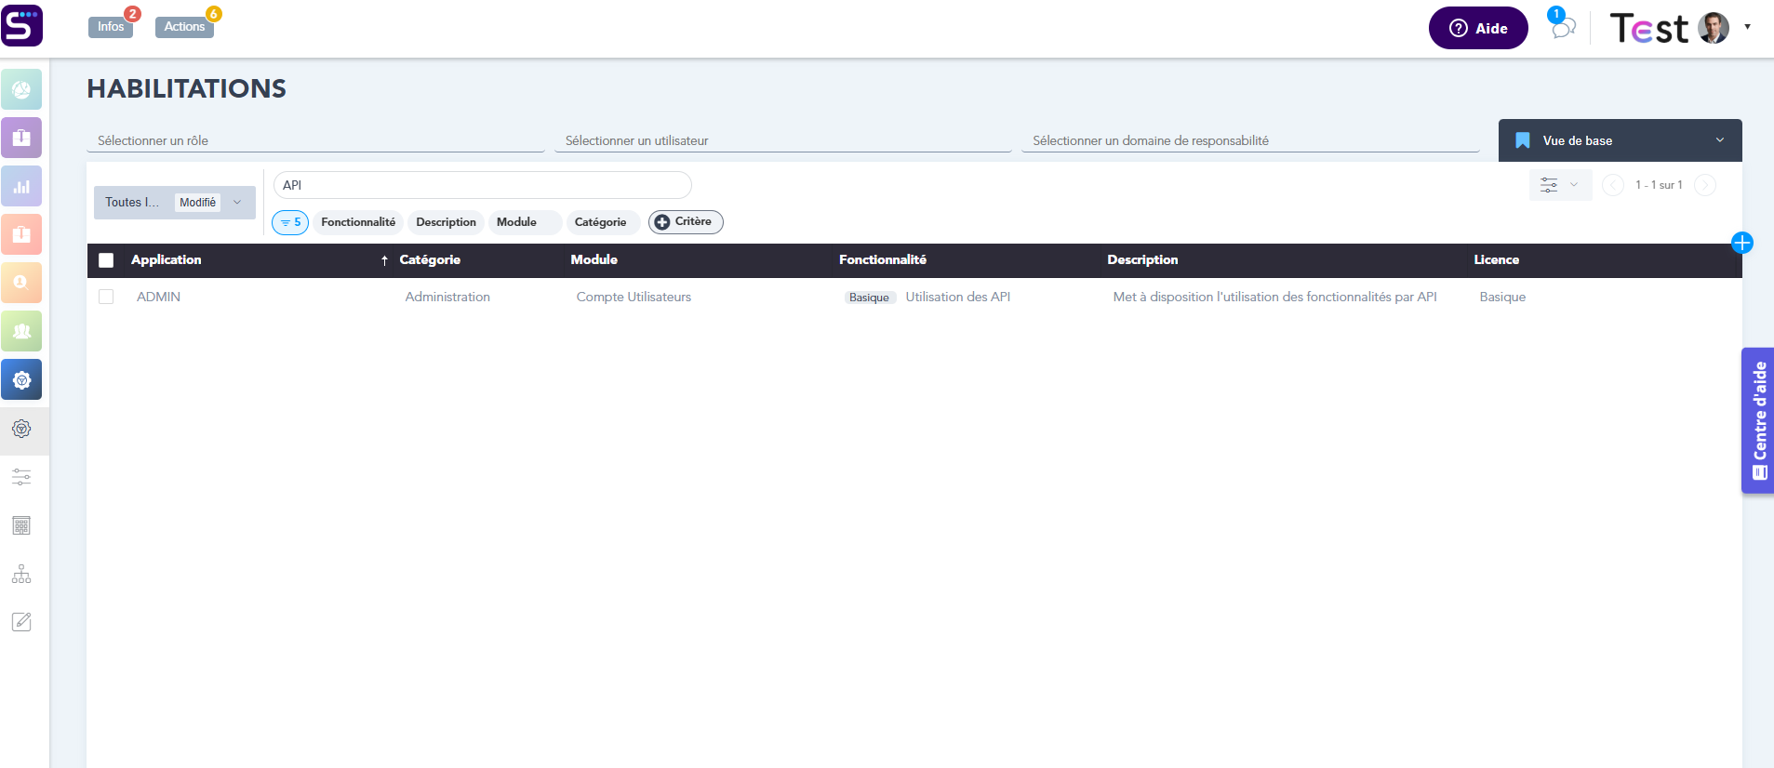This screenshot has height=768, width=1774.
Task: Select all rows with header checkbox
Action: point(106,260)
